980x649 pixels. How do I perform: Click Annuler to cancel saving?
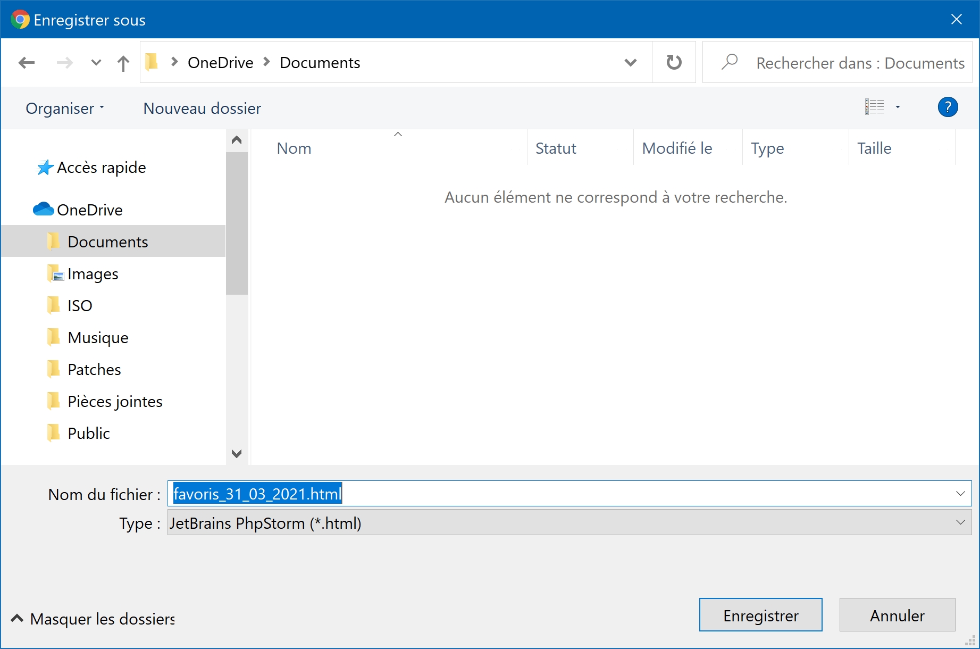point(897,615)
